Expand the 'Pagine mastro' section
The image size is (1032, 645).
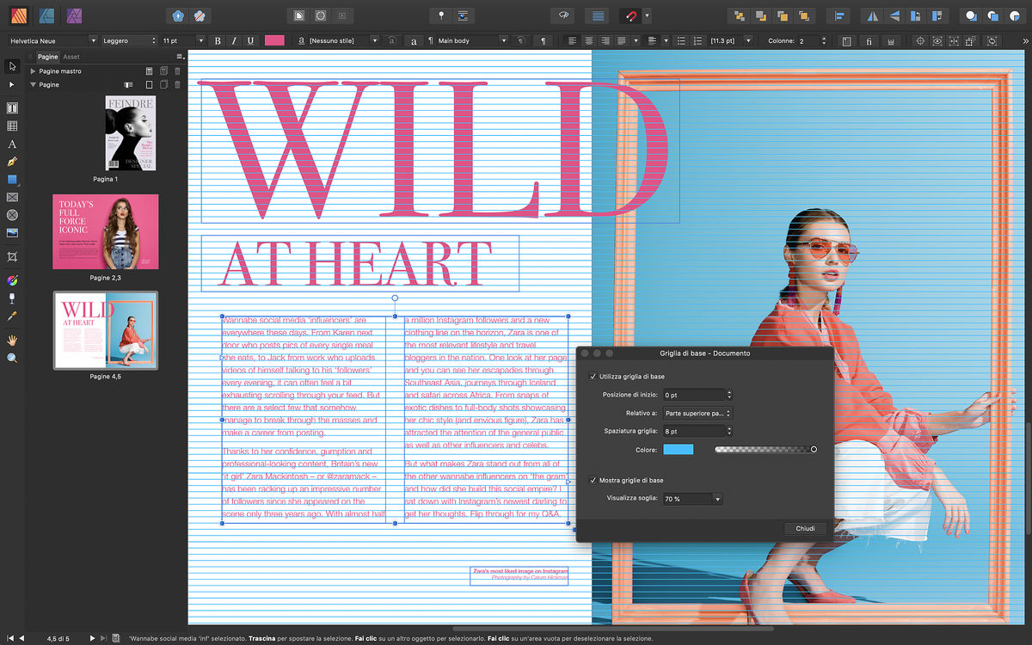tap(33, 71)
